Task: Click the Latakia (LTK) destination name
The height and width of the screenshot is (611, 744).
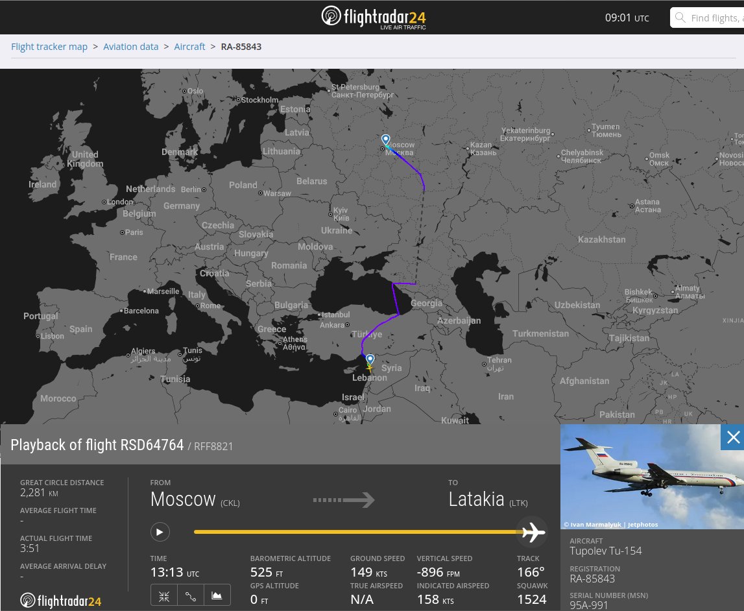Action: pos(488,499)
